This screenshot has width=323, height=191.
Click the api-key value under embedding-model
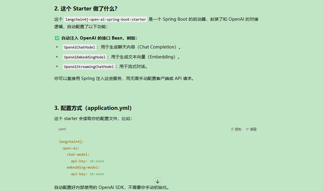[x=97, y=174]
